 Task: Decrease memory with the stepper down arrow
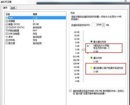click(x=103, y=26)
